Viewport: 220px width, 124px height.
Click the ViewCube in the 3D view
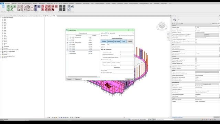click(x=162, y=25)
